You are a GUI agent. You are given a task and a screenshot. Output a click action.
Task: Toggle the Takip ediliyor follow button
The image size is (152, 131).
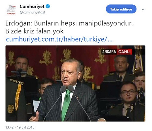point(121,9)
